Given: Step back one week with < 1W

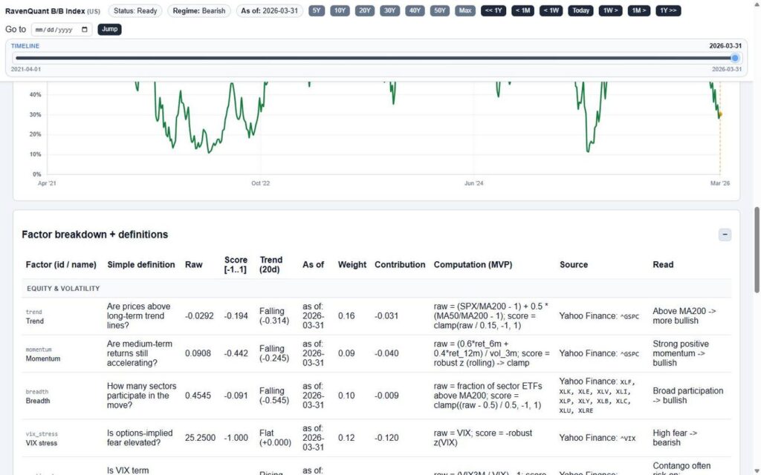Looking at the screenshot, I should click(x=551, y=11).
